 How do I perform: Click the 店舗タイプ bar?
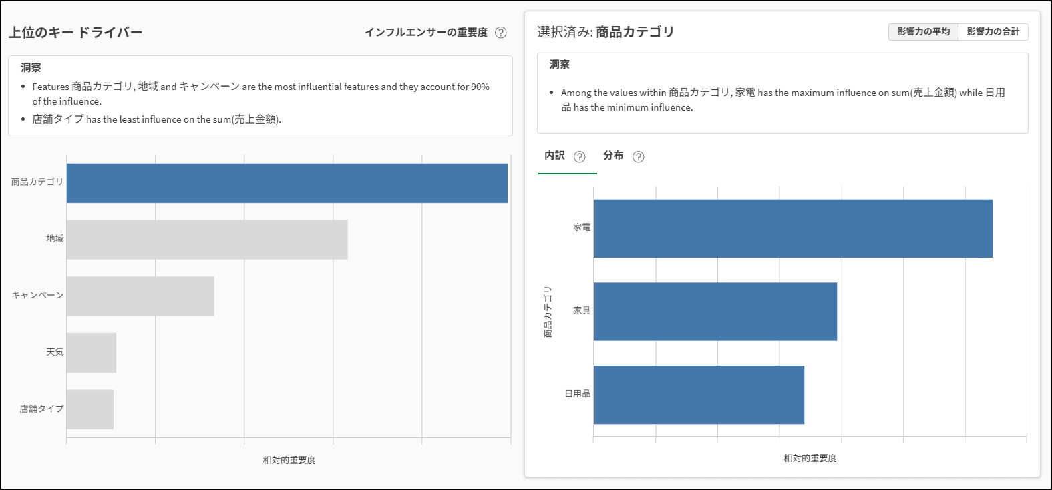pyautogui.click(x=90, y=409)
